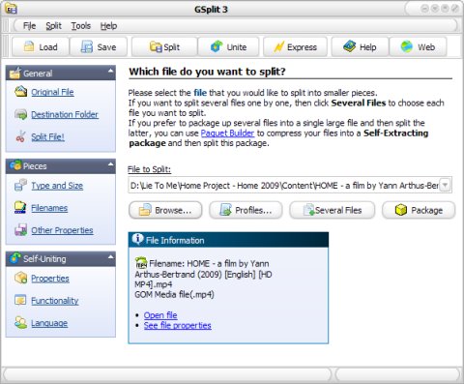Click the menu bar drag handle

[x=5, y=25]
